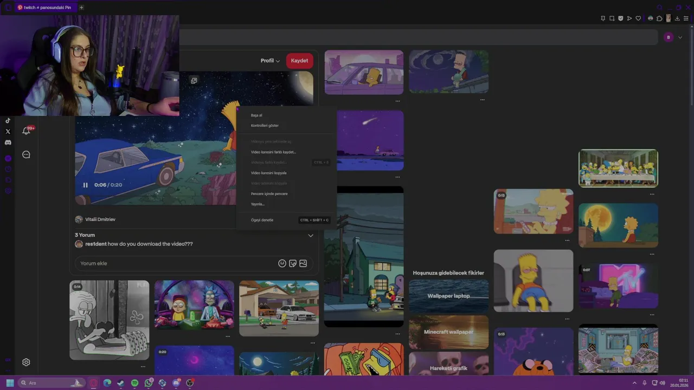Open more options under the Bart rooftop pin
Viewport: 694px width, 390px height.
(x=483, y=100)
